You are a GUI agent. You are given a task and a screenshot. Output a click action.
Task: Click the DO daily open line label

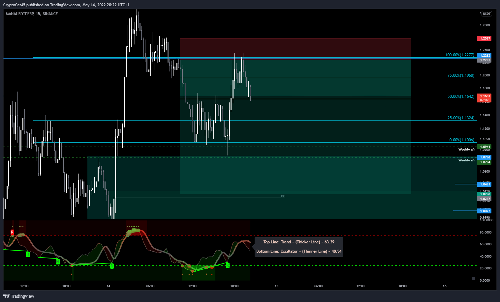click(x=283, y=196)
